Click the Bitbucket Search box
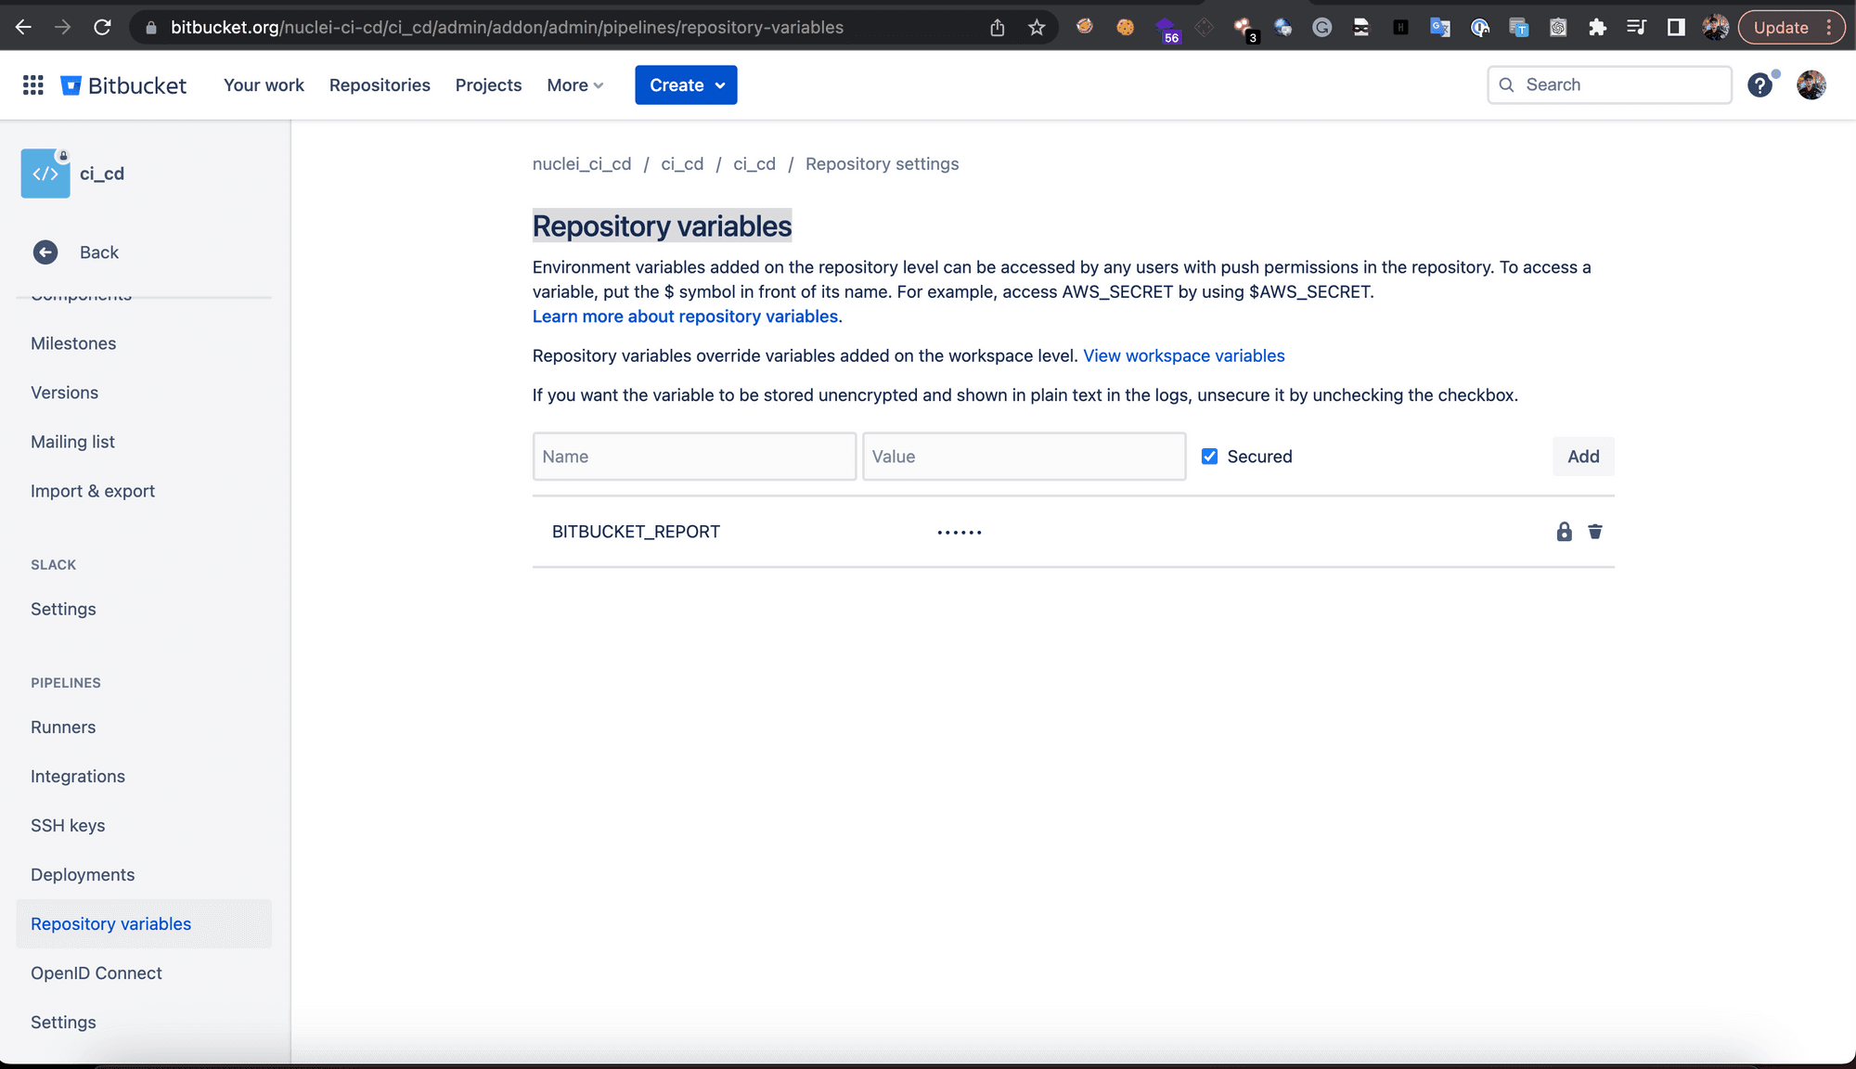Screen dimensions: 1856x1069 pyautogui.click(x=1610, y=85)
